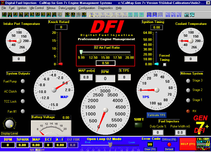Toggle the Forced Timing checkbox
Image resolution: width=211 pixels, height=152 pixels.
164,64
